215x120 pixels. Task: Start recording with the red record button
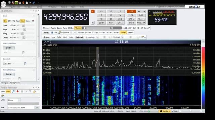tap(17, 91)
